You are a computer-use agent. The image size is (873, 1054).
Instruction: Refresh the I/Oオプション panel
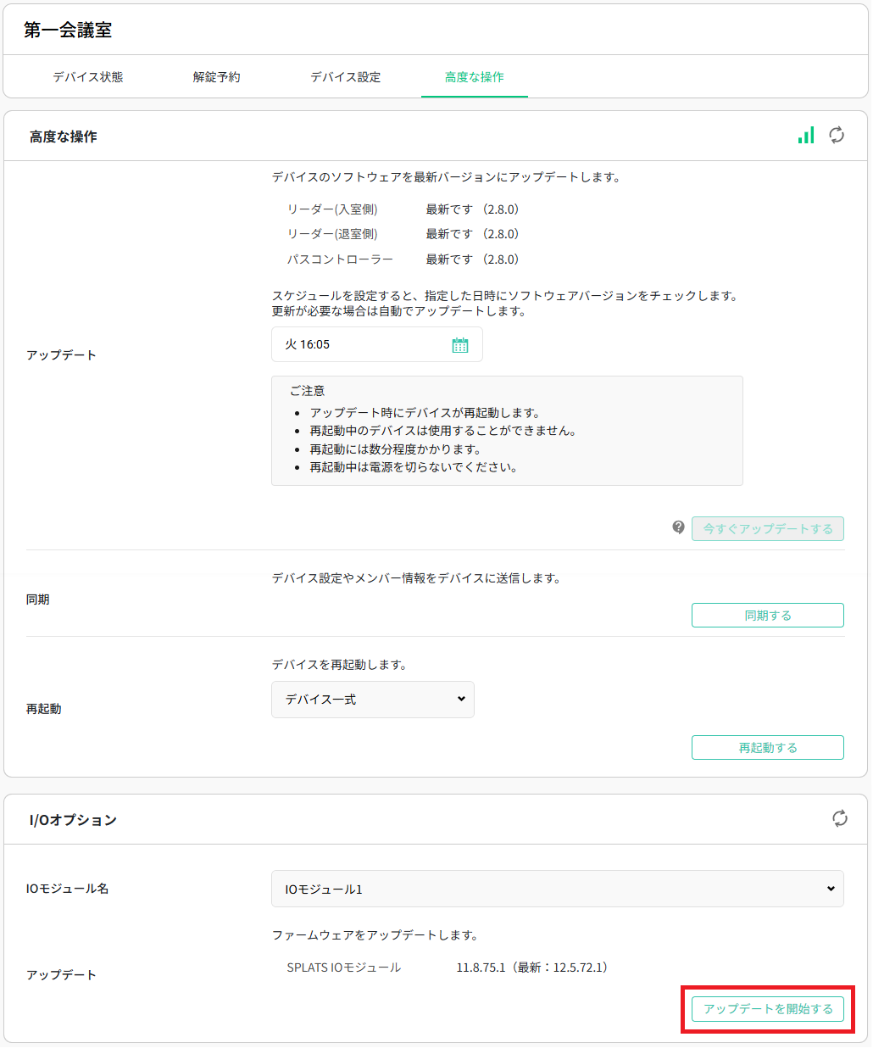click(840, 820)
